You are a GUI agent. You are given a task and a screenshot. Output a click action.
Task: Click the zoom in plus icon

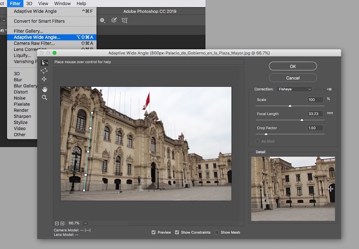click(x=62, y=223)
